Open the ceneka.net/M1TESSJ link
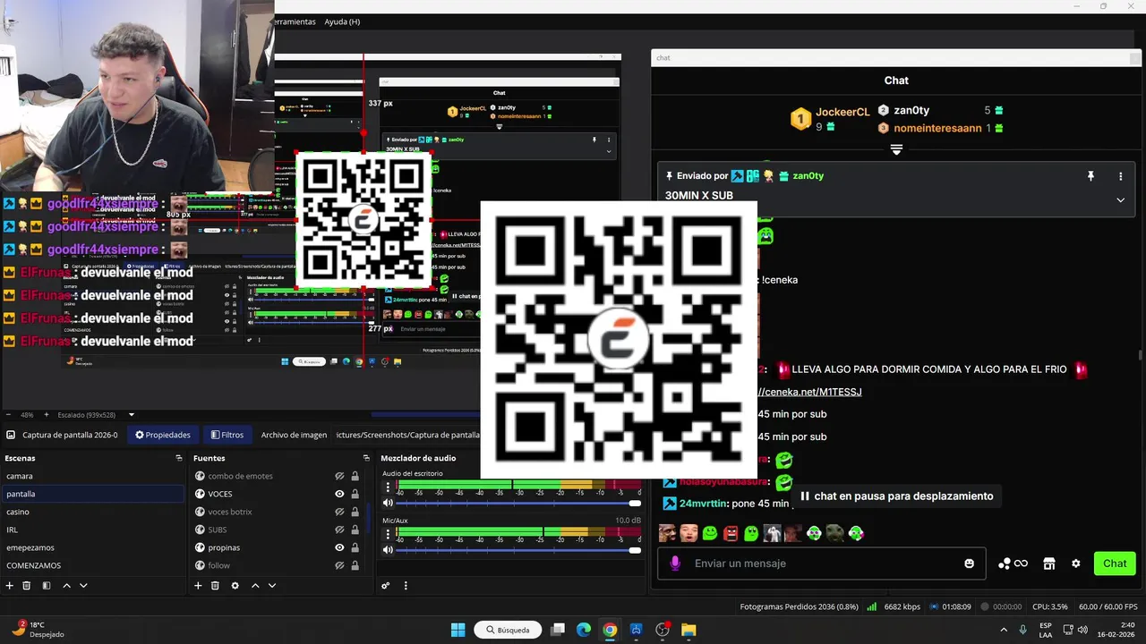This screenshot has width=1146, height=644. point(810,392)
